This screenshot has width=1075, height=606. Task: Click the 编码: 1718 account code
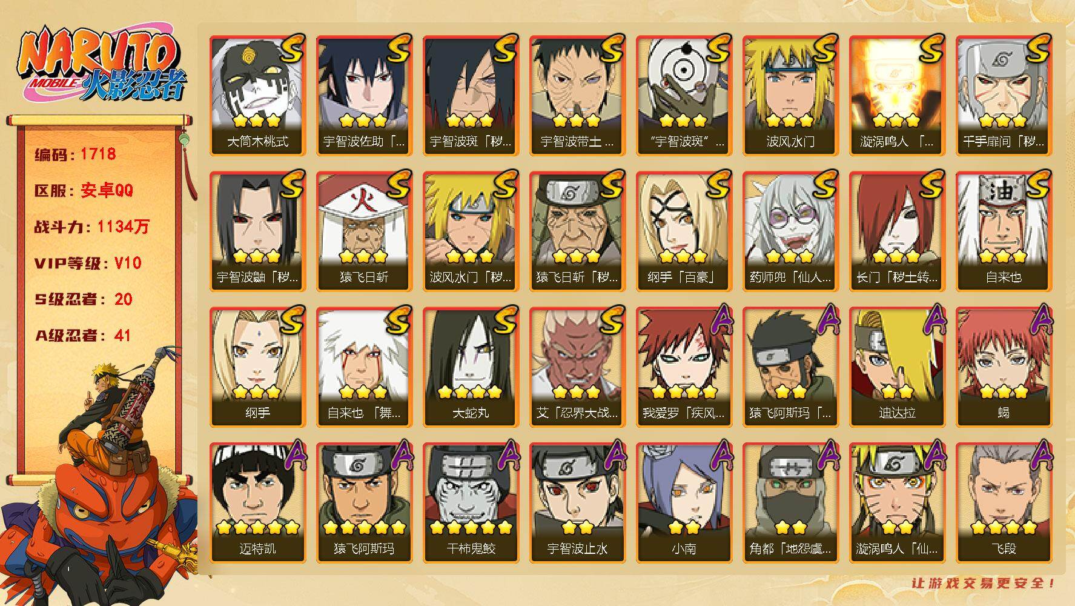(x=76, y=154)
